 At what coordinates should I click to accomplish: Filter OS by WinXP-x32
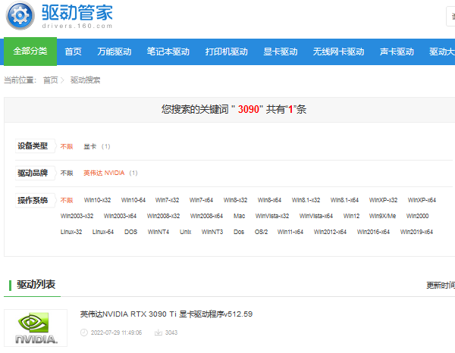pyautogui.click(x=383, y=200)
